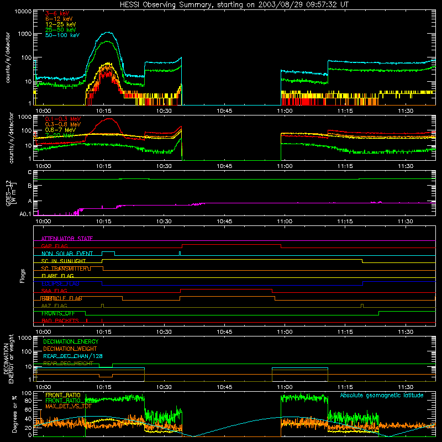442x442 pixels.
Task: Click the 10000 y-axis tick label
Action: pyautogui.click(x=23, y=12)
